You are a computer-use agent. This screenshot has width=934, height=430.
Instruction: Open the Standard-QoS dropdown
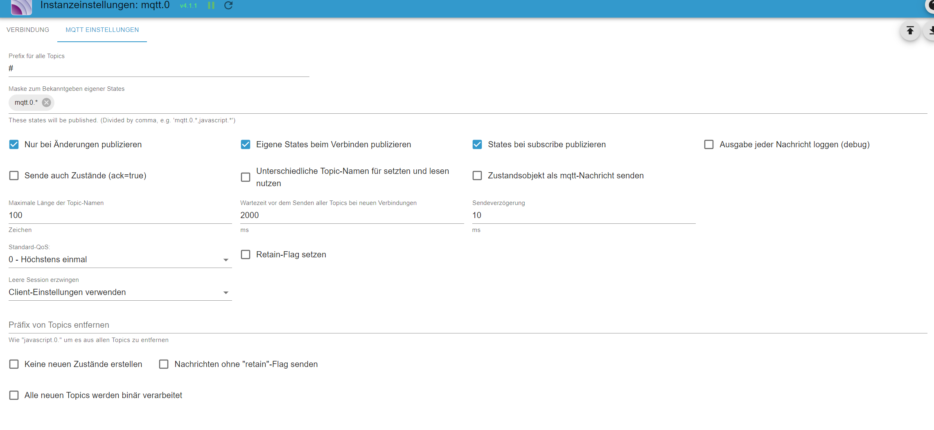(x=120, y=260)
